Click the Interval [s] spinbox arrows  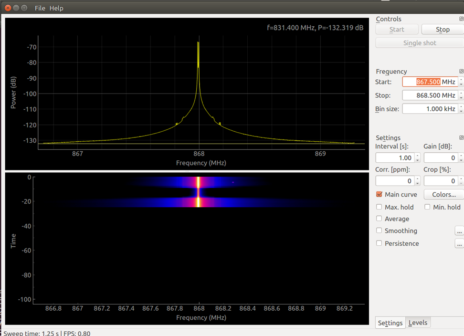click(417, 157)
